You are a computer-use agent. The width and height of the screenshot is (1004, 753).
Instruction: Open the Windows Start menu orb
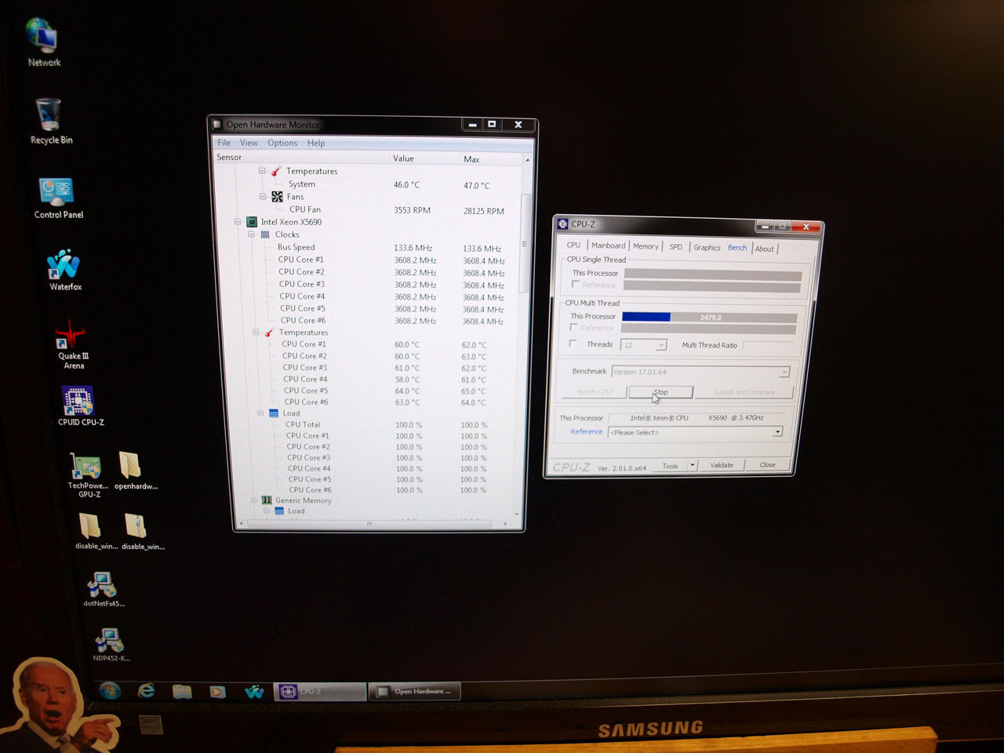tap(110, 691)
